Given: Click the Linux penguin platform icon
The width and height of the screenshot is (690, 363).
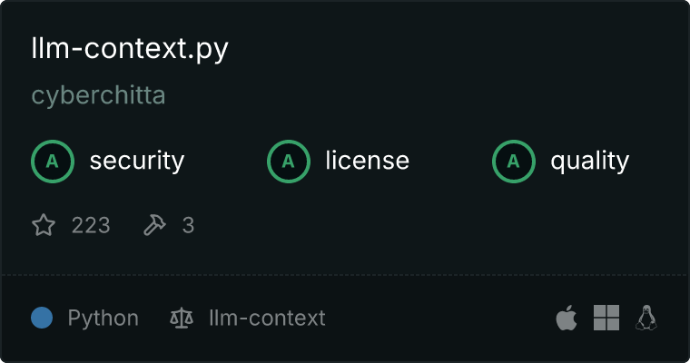Looking at the screenshot, I should (x=646, y=318).
